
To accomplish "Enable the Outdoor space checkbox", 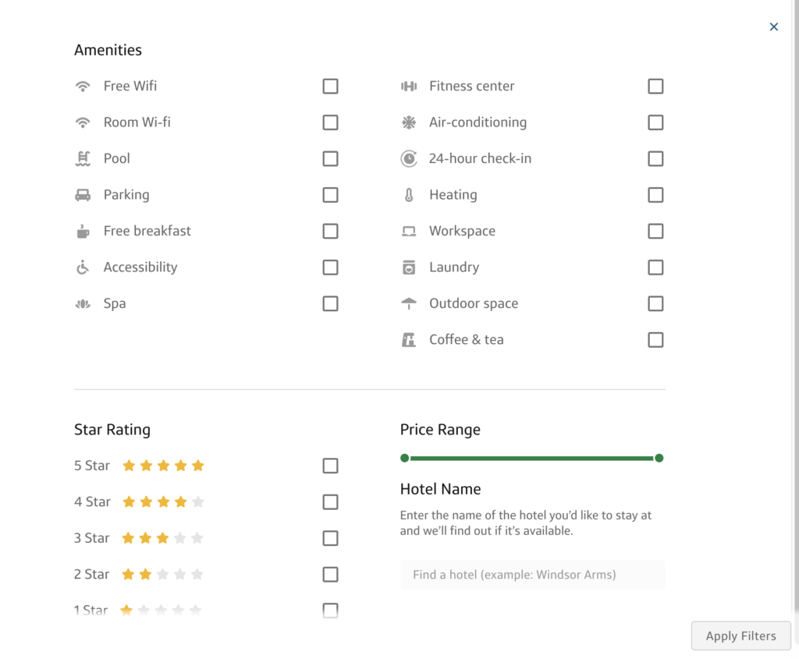I will pyautogui.click(x=655, y=303).
